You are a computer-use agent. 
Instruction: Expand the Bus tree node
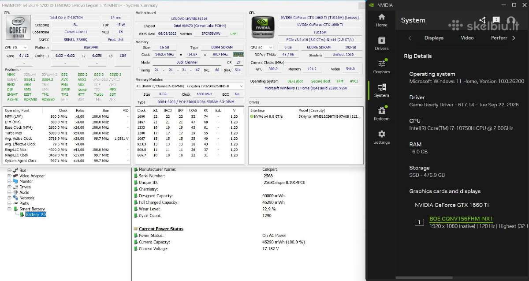(9, 170)
